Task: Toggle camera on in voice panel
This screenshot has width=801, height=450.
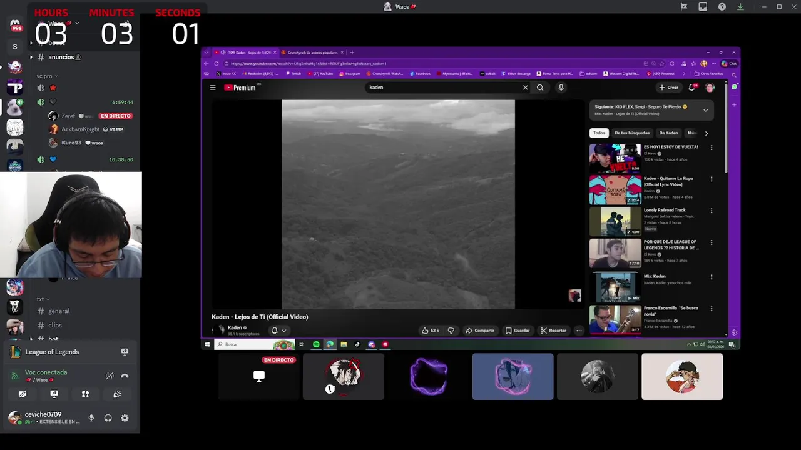Action: point(23,394)
